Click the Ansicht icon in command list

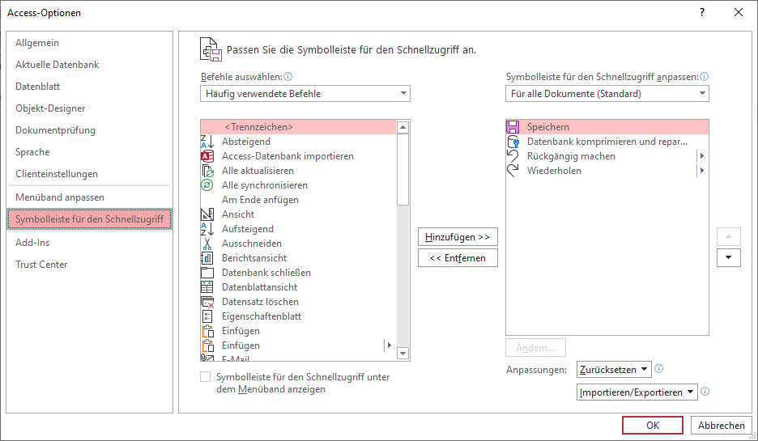[x=207, y=214]
